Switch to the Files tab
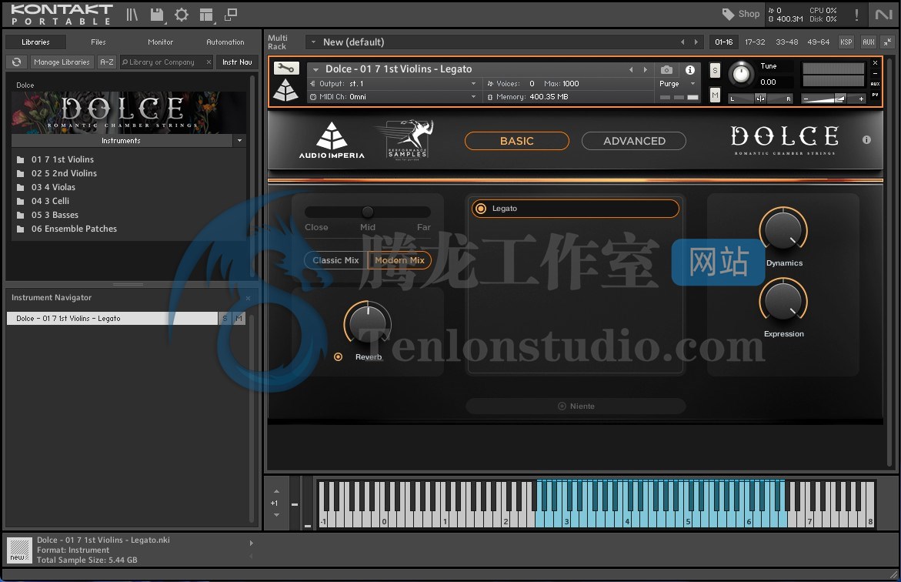The width and height of the screenshot is (901, 582). 98,42
